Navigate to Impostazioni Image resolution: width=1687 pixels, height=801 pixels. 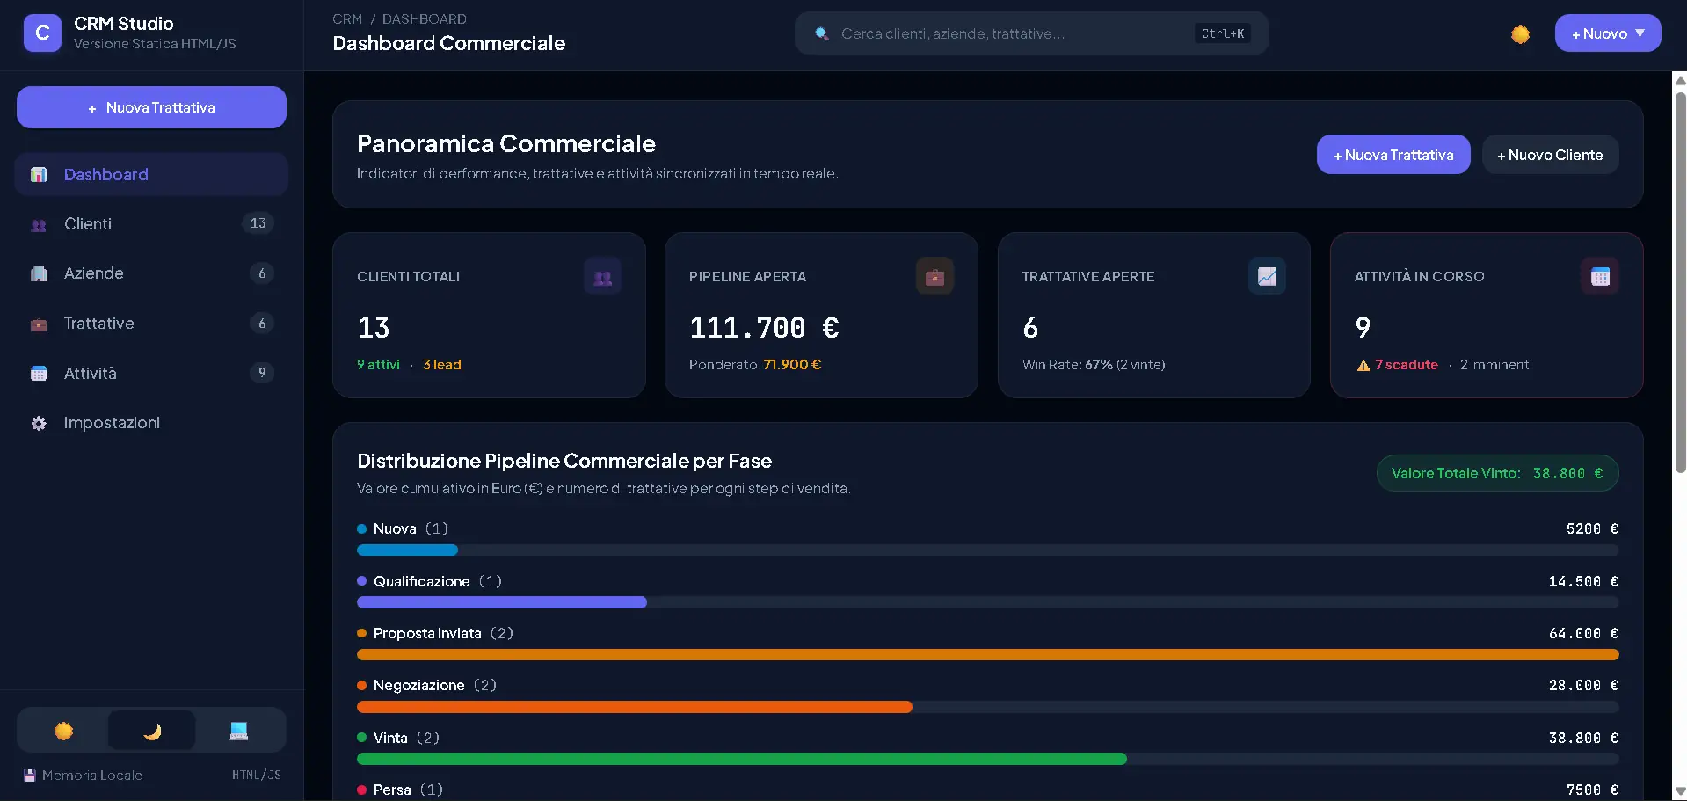151,423
